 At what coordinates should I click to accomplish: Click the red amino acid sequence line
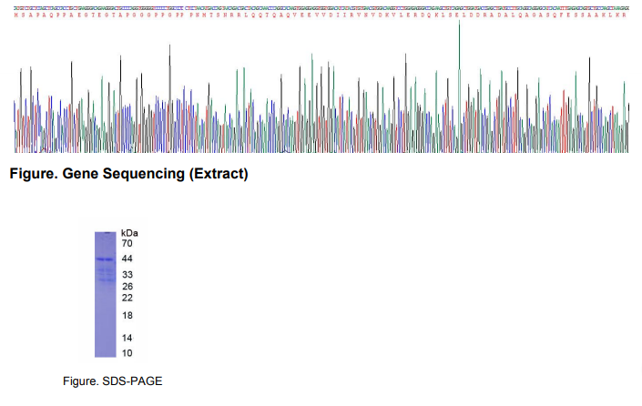tap(321, 15)
